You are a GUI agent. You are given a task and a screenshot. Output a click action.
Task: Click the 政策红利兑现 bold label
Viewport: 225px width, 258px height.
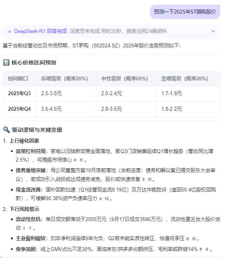click(31, 151)
